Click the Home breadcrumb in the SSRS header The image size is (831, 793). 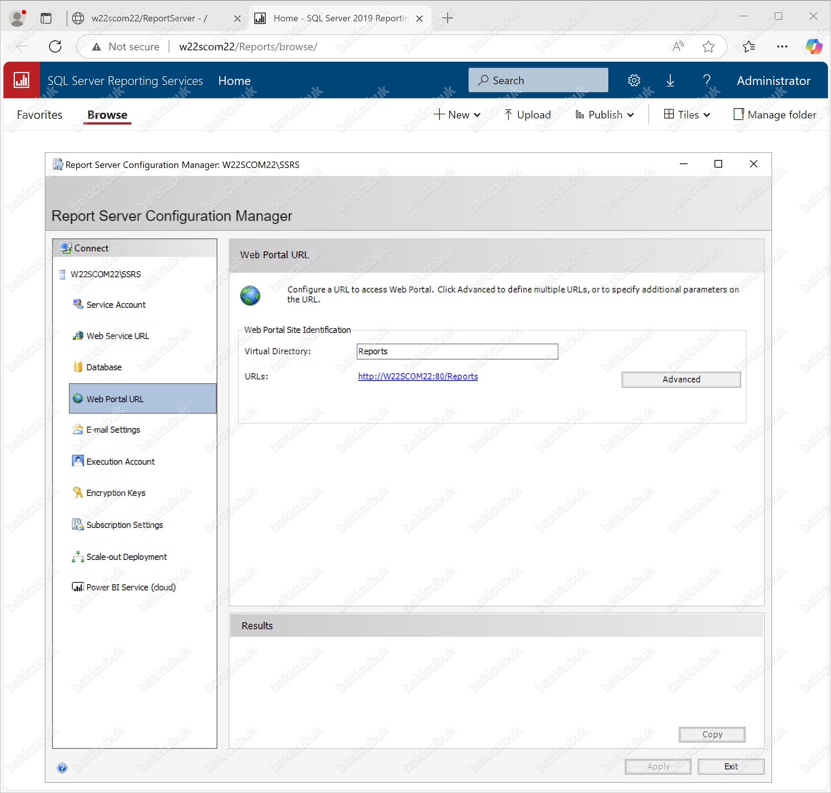(234, 80)
